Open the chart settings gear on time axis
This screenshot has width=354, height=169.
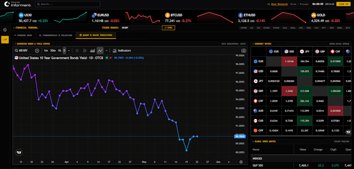click(x=241, y=162)
